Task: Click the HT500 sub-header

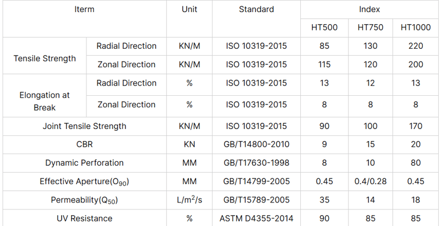Action: (324, 28)
